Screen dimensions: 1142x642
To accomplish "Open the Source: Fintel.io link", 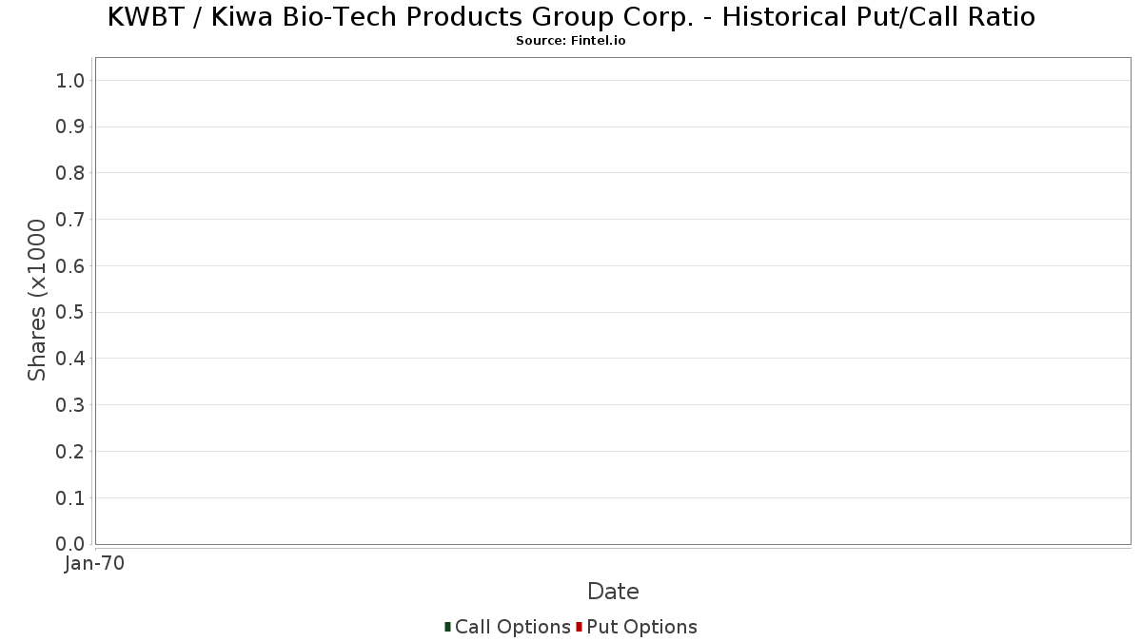I will (571, 41).
